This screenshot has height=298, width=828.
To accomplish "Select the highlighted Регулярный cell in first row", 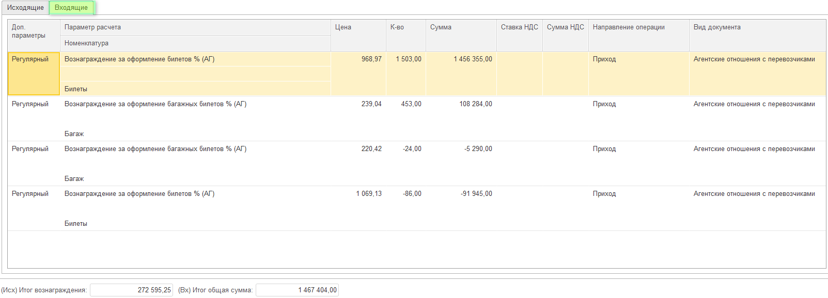I will click(34, 73).
